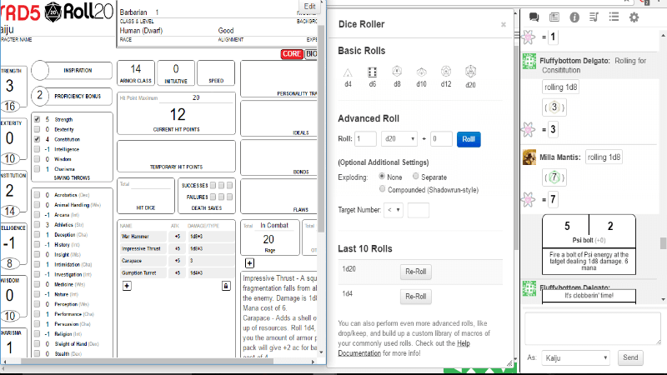Send the chat message

point(630,357)
